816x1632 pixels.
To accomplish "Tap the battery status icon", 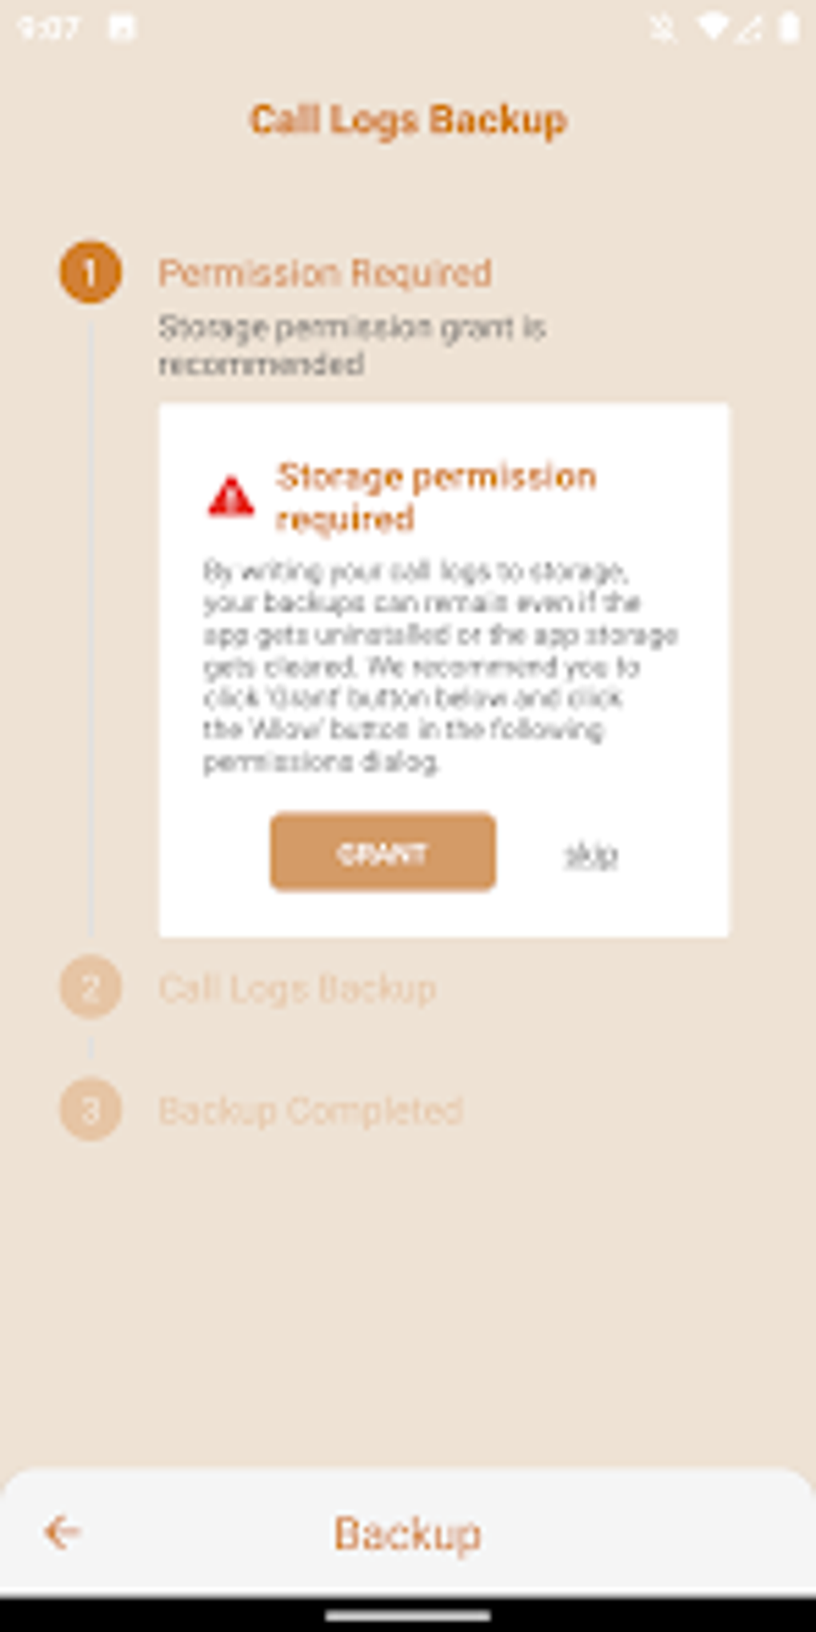I will pos(789,28).
